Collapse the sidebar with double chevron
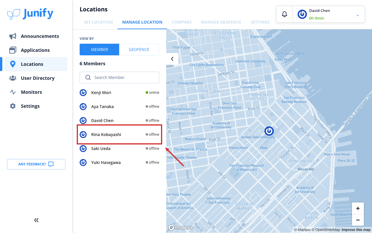This screenshot has height=233, width=372. (x=36, y=220)
